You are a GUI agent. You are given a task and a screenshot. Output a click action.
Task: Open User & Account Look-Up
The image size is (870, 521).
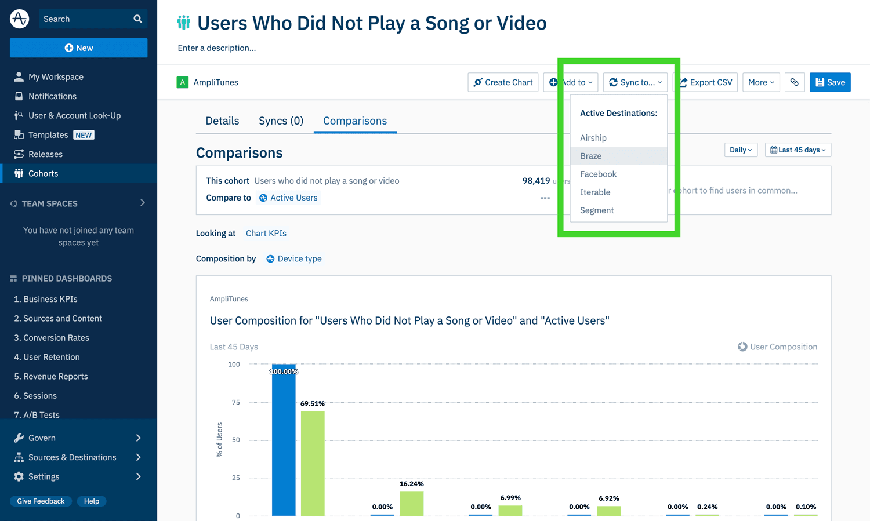point(74,115)
